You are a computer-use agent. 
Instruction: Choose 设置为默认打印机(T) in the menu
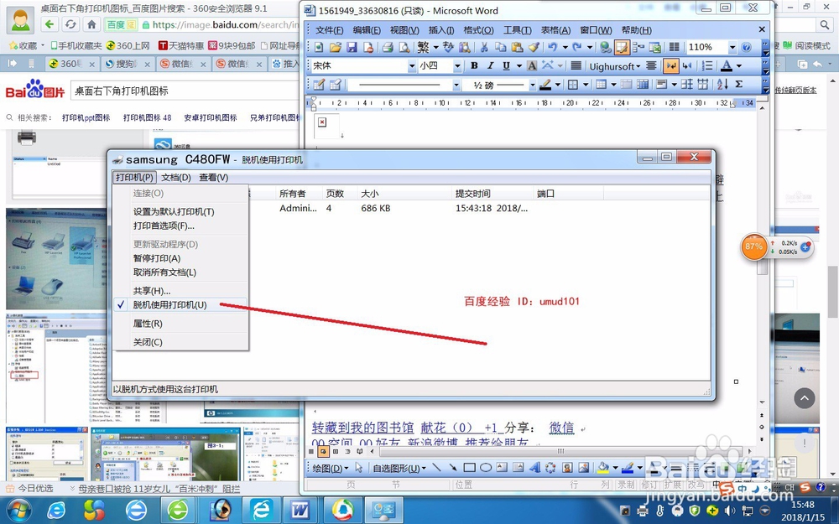click(174, 212)
